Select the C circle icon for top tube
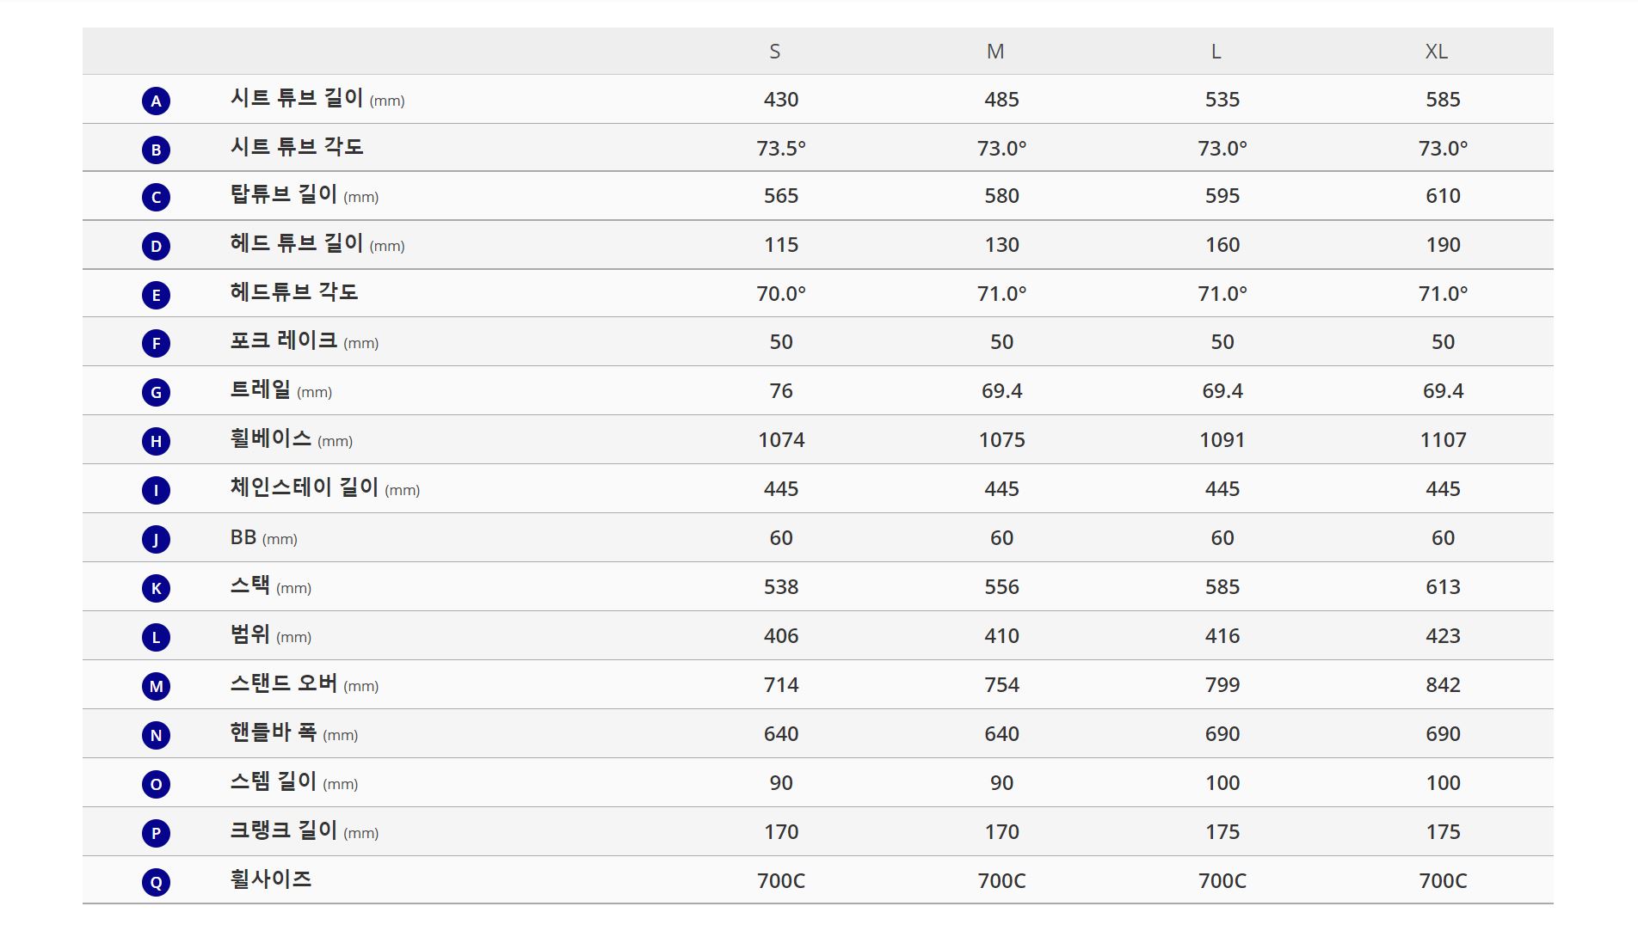This screenshot has width=1638, height=937. 156,197
